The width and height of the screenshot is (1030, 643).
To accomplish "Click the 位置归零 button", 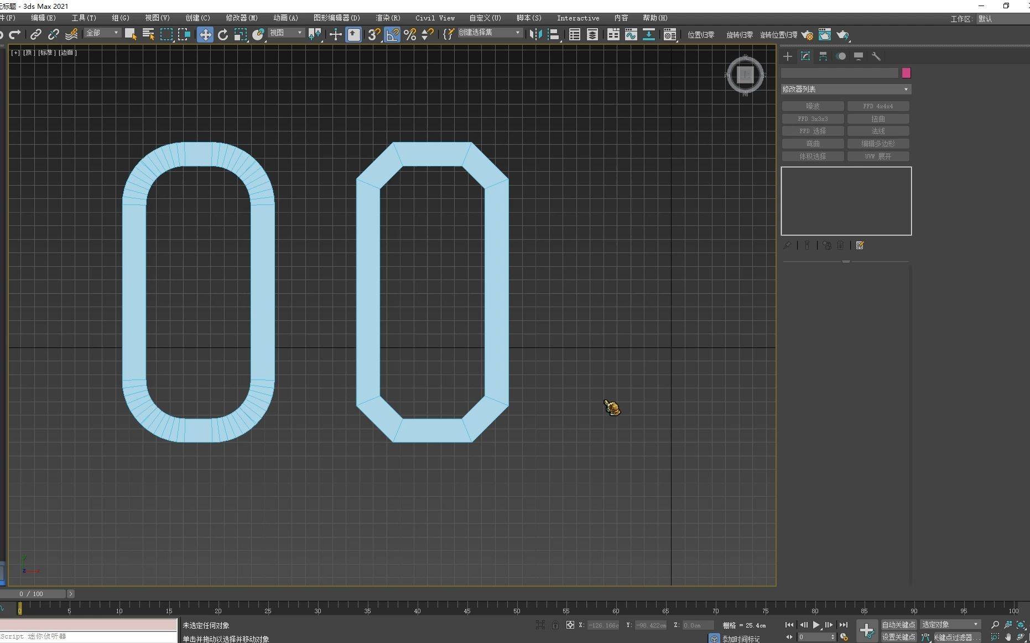I will pos(701,35).
